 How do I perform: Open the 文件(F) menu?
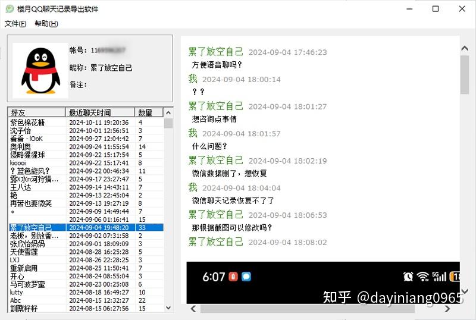point(15,23)
